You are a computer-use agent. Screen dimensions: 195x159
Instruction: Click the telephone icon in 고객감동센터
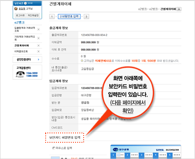point(20,74)
